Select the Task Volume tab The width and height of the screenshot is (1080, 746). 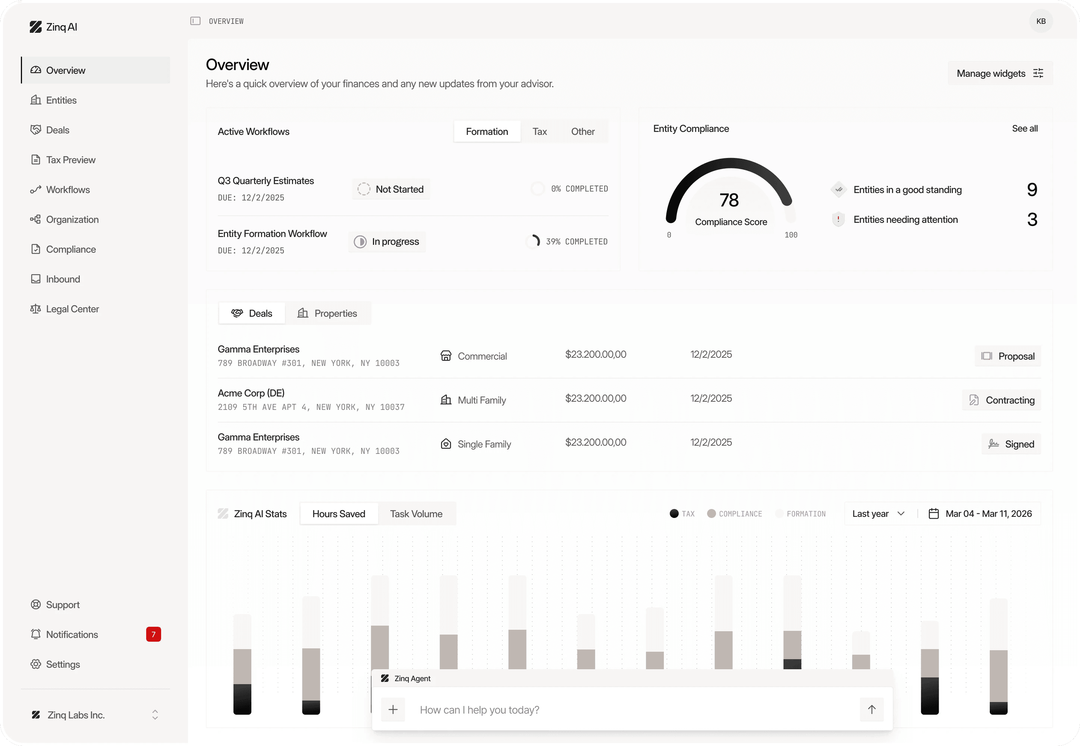[416, 514]
